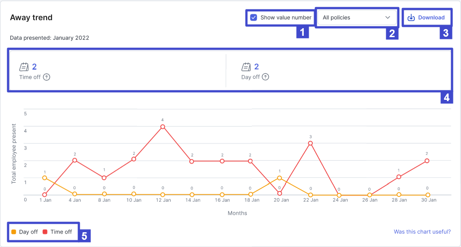Image resolution: width=461 pixels, height=247 pixels.
Task: Click the chevron in the policies dropdown
Action: pyautogui.click(x=388, y=17)
